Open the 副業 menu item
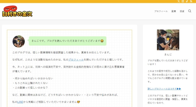 point(174,11)
